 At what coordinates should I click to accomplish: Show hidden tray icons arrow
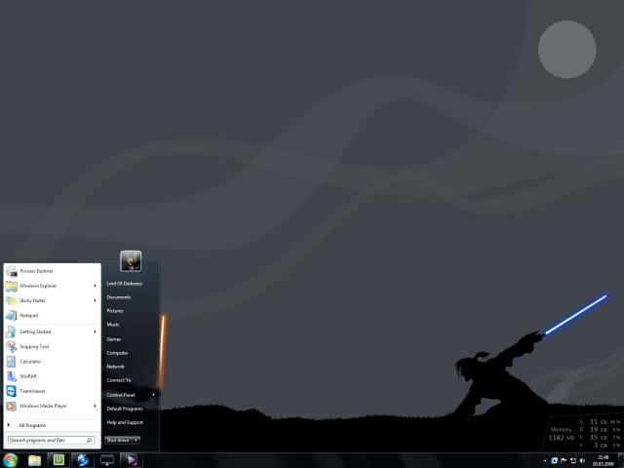[545, 461]
